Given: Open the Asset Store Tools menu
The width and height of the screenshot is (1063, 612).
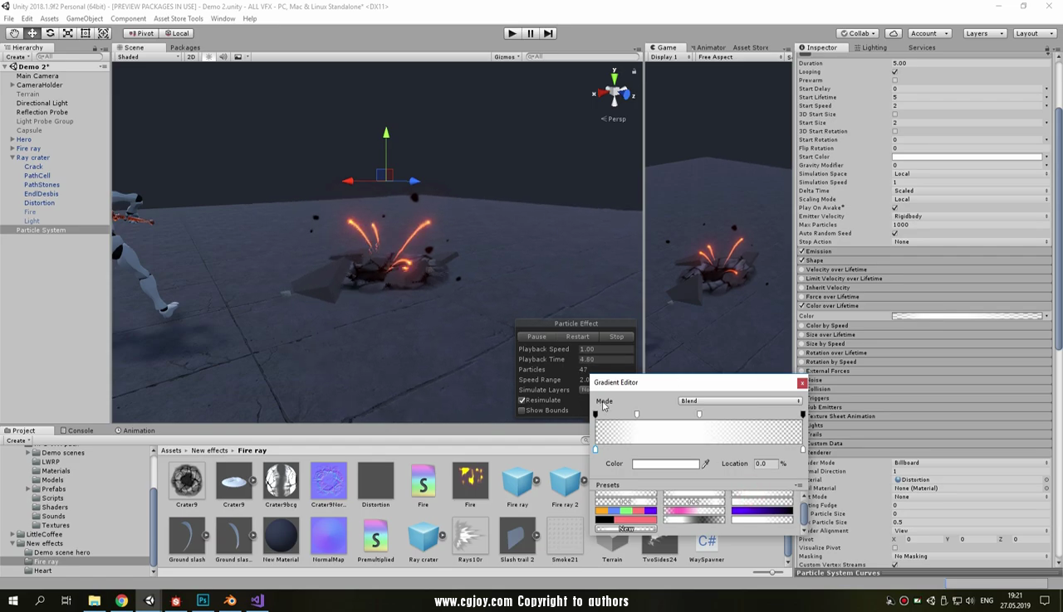Looking at the screenshot, I should tap(178, 18).
